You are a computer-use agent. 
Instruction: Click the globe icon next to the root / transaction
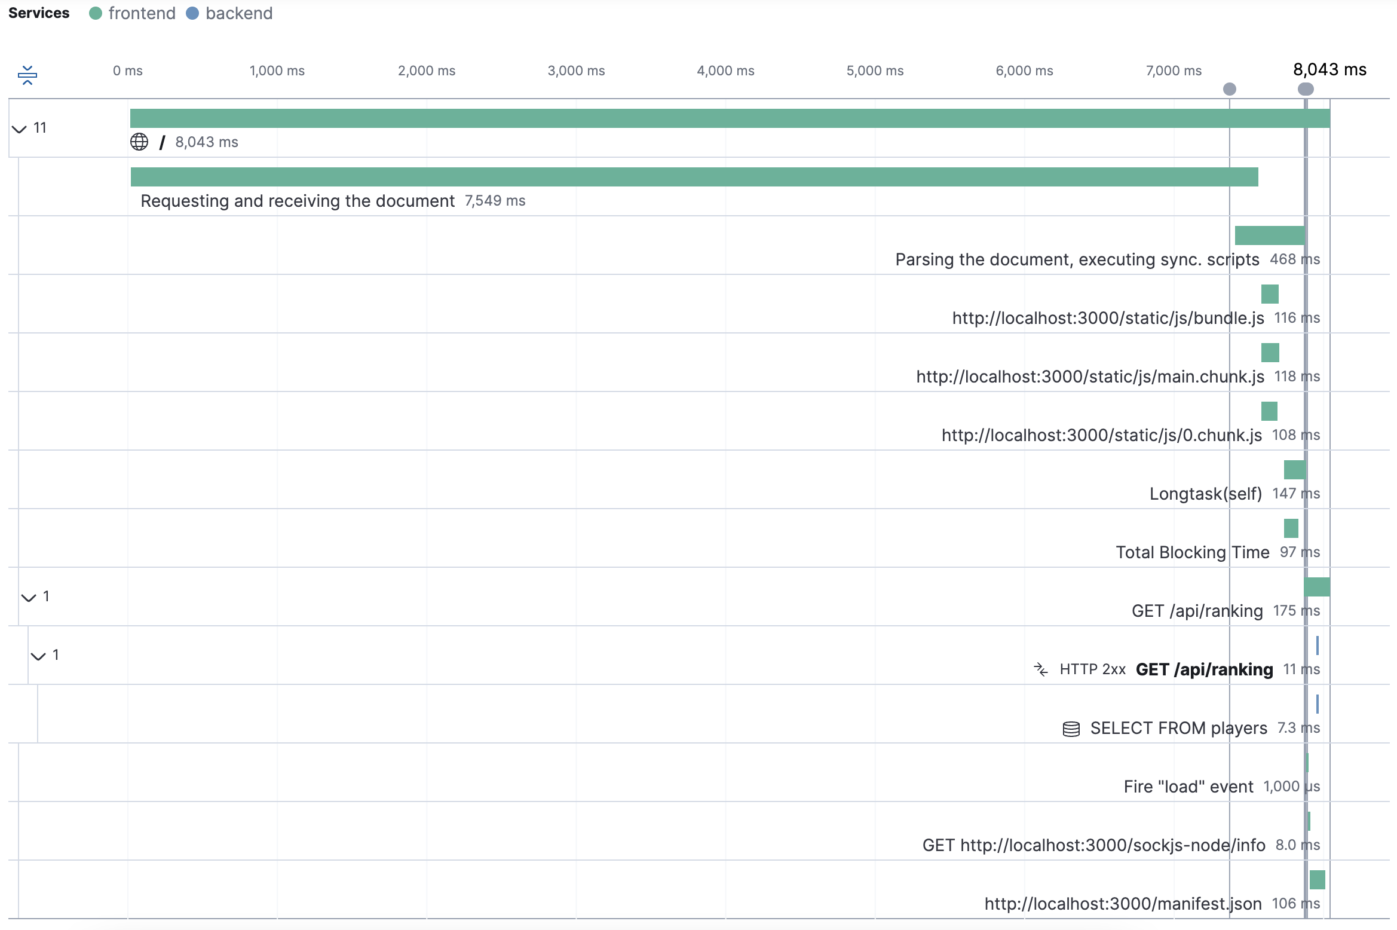click(139, 142)
